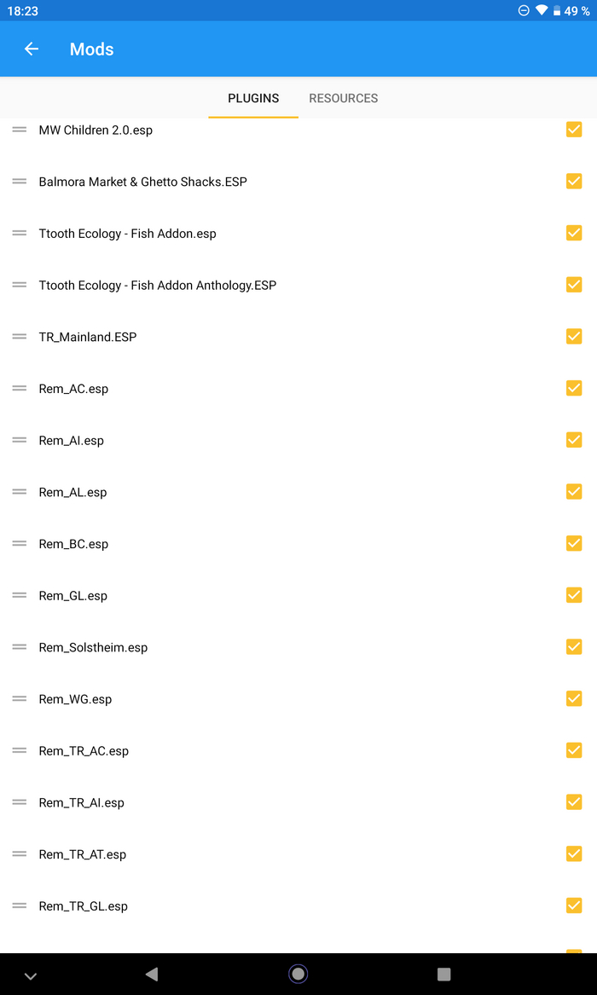Image resolution: width=597 pixels, height=995 pixels.
Task: Disable the Rem_BC.esp plugin checkbox
Action: pos(574,543)
